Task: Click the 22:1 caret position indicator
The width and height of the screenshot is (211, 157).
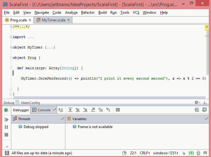Action: 133,153
